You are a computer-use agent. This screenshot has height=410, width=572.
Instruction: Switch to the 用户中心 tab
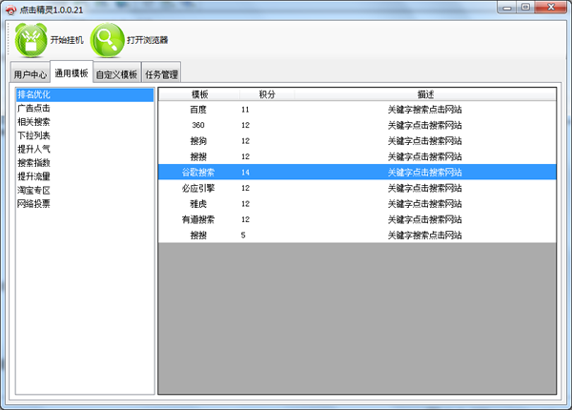coord(31,74)
